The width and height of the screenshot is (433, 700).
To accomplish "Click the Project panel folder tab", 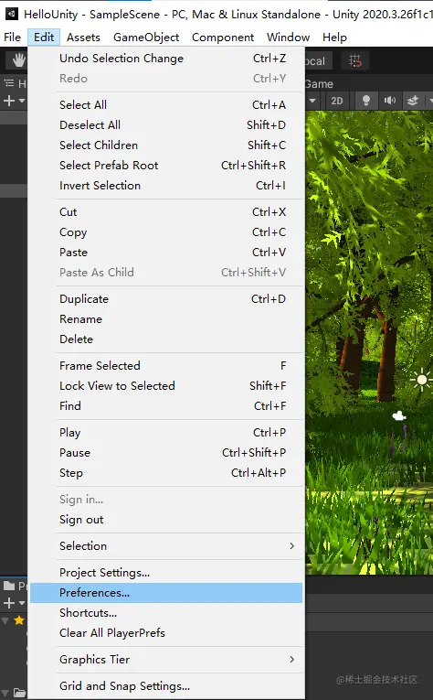I will (x=9, y=586).
